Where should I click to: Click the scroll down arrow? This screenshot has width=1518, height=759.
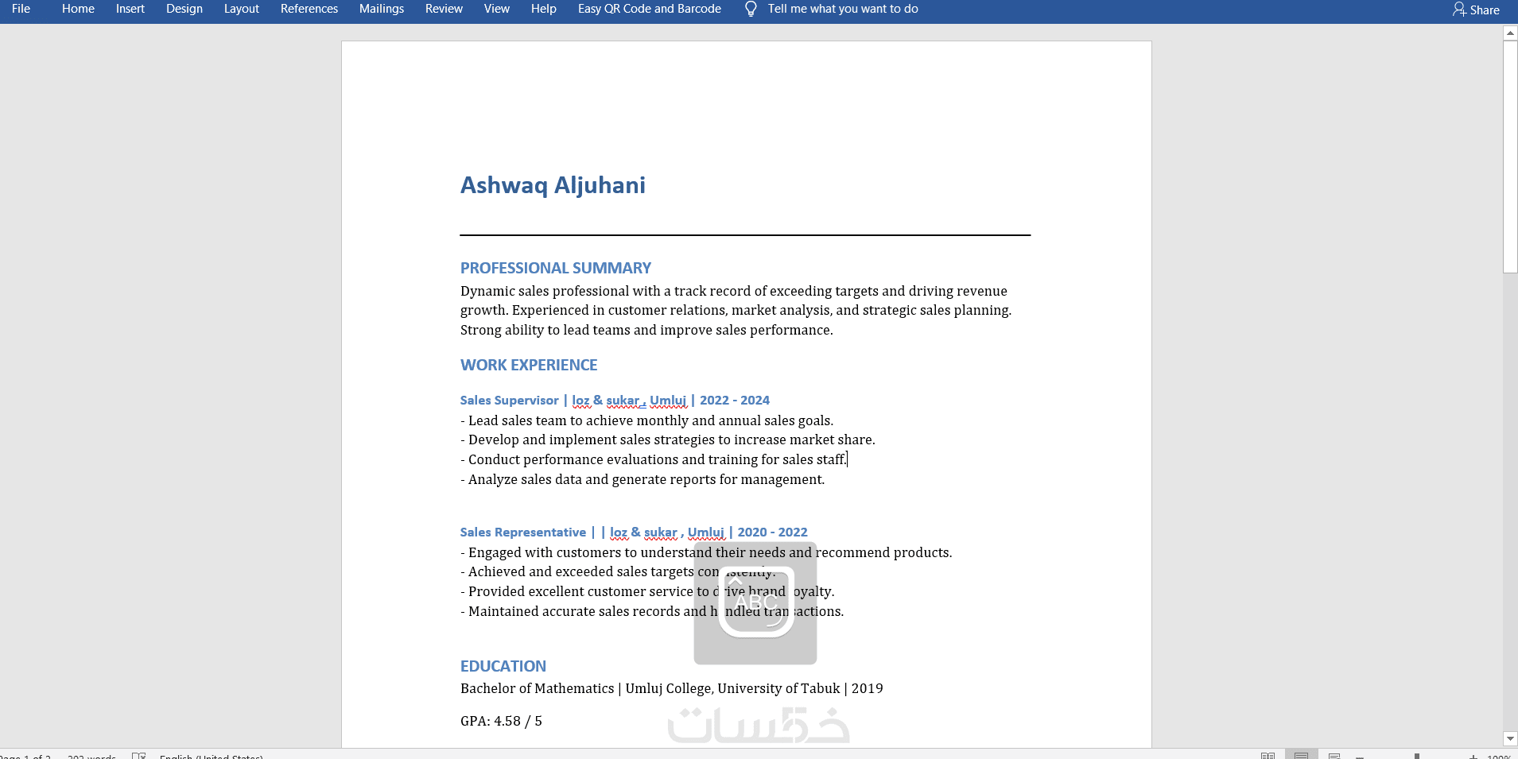click(x=1510, y=738)
